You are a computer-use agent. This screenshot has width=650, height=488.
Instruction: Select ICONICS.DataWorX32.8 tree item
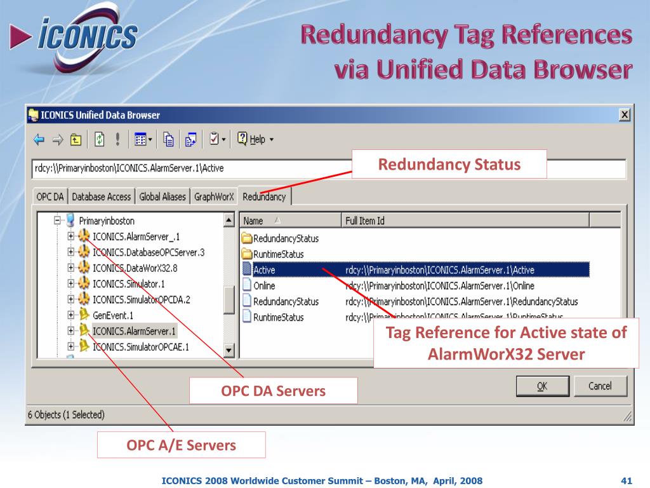tap(135, 268)
